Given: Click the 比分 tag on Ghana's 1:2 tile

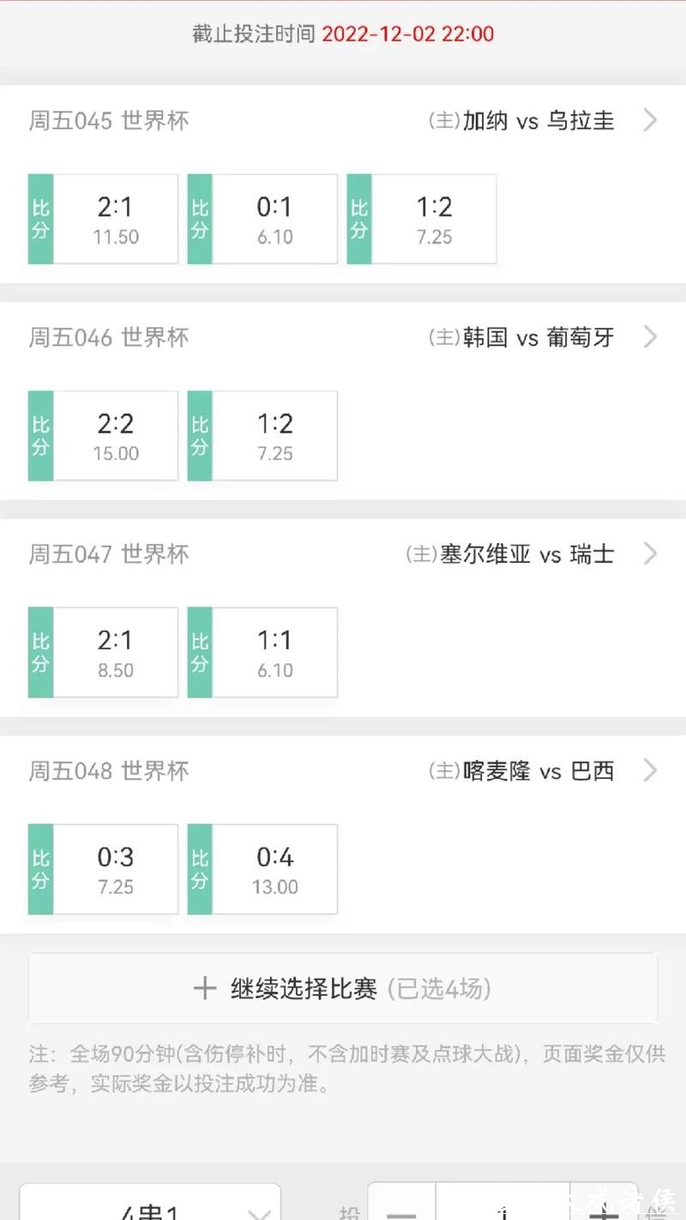Looking at the screenshot, I should 358,218.
